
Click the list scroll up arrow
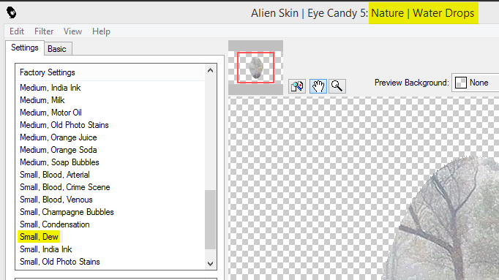pyautogui.click(x=210, y=71)
